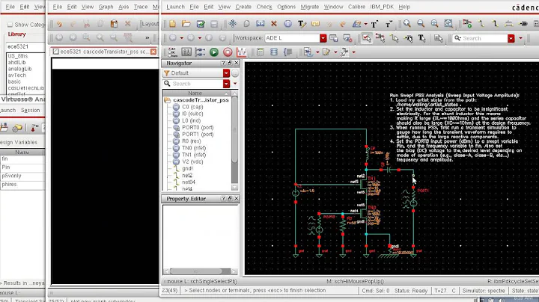Select PORT0 (port) in Navigator tree
The width and height of the screenshot is (539, 302).
point(198,127)
